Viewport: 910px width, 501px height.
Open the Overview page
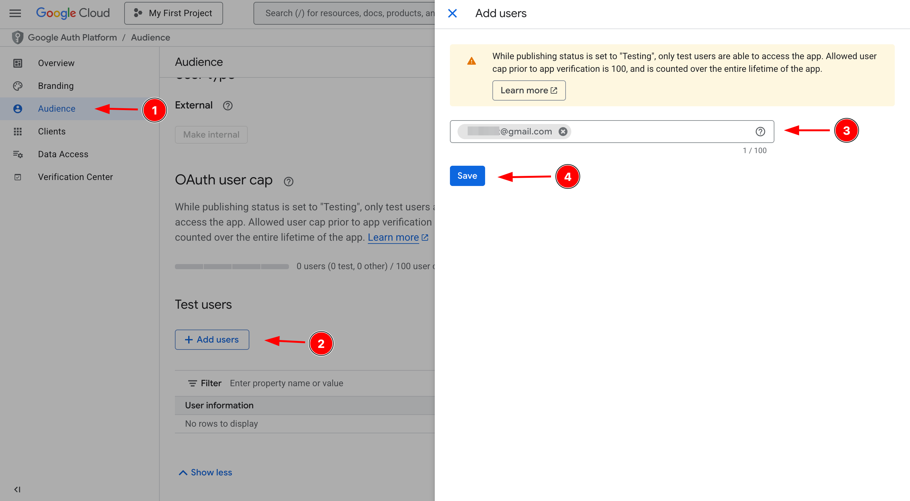click(x=56, y=63)
